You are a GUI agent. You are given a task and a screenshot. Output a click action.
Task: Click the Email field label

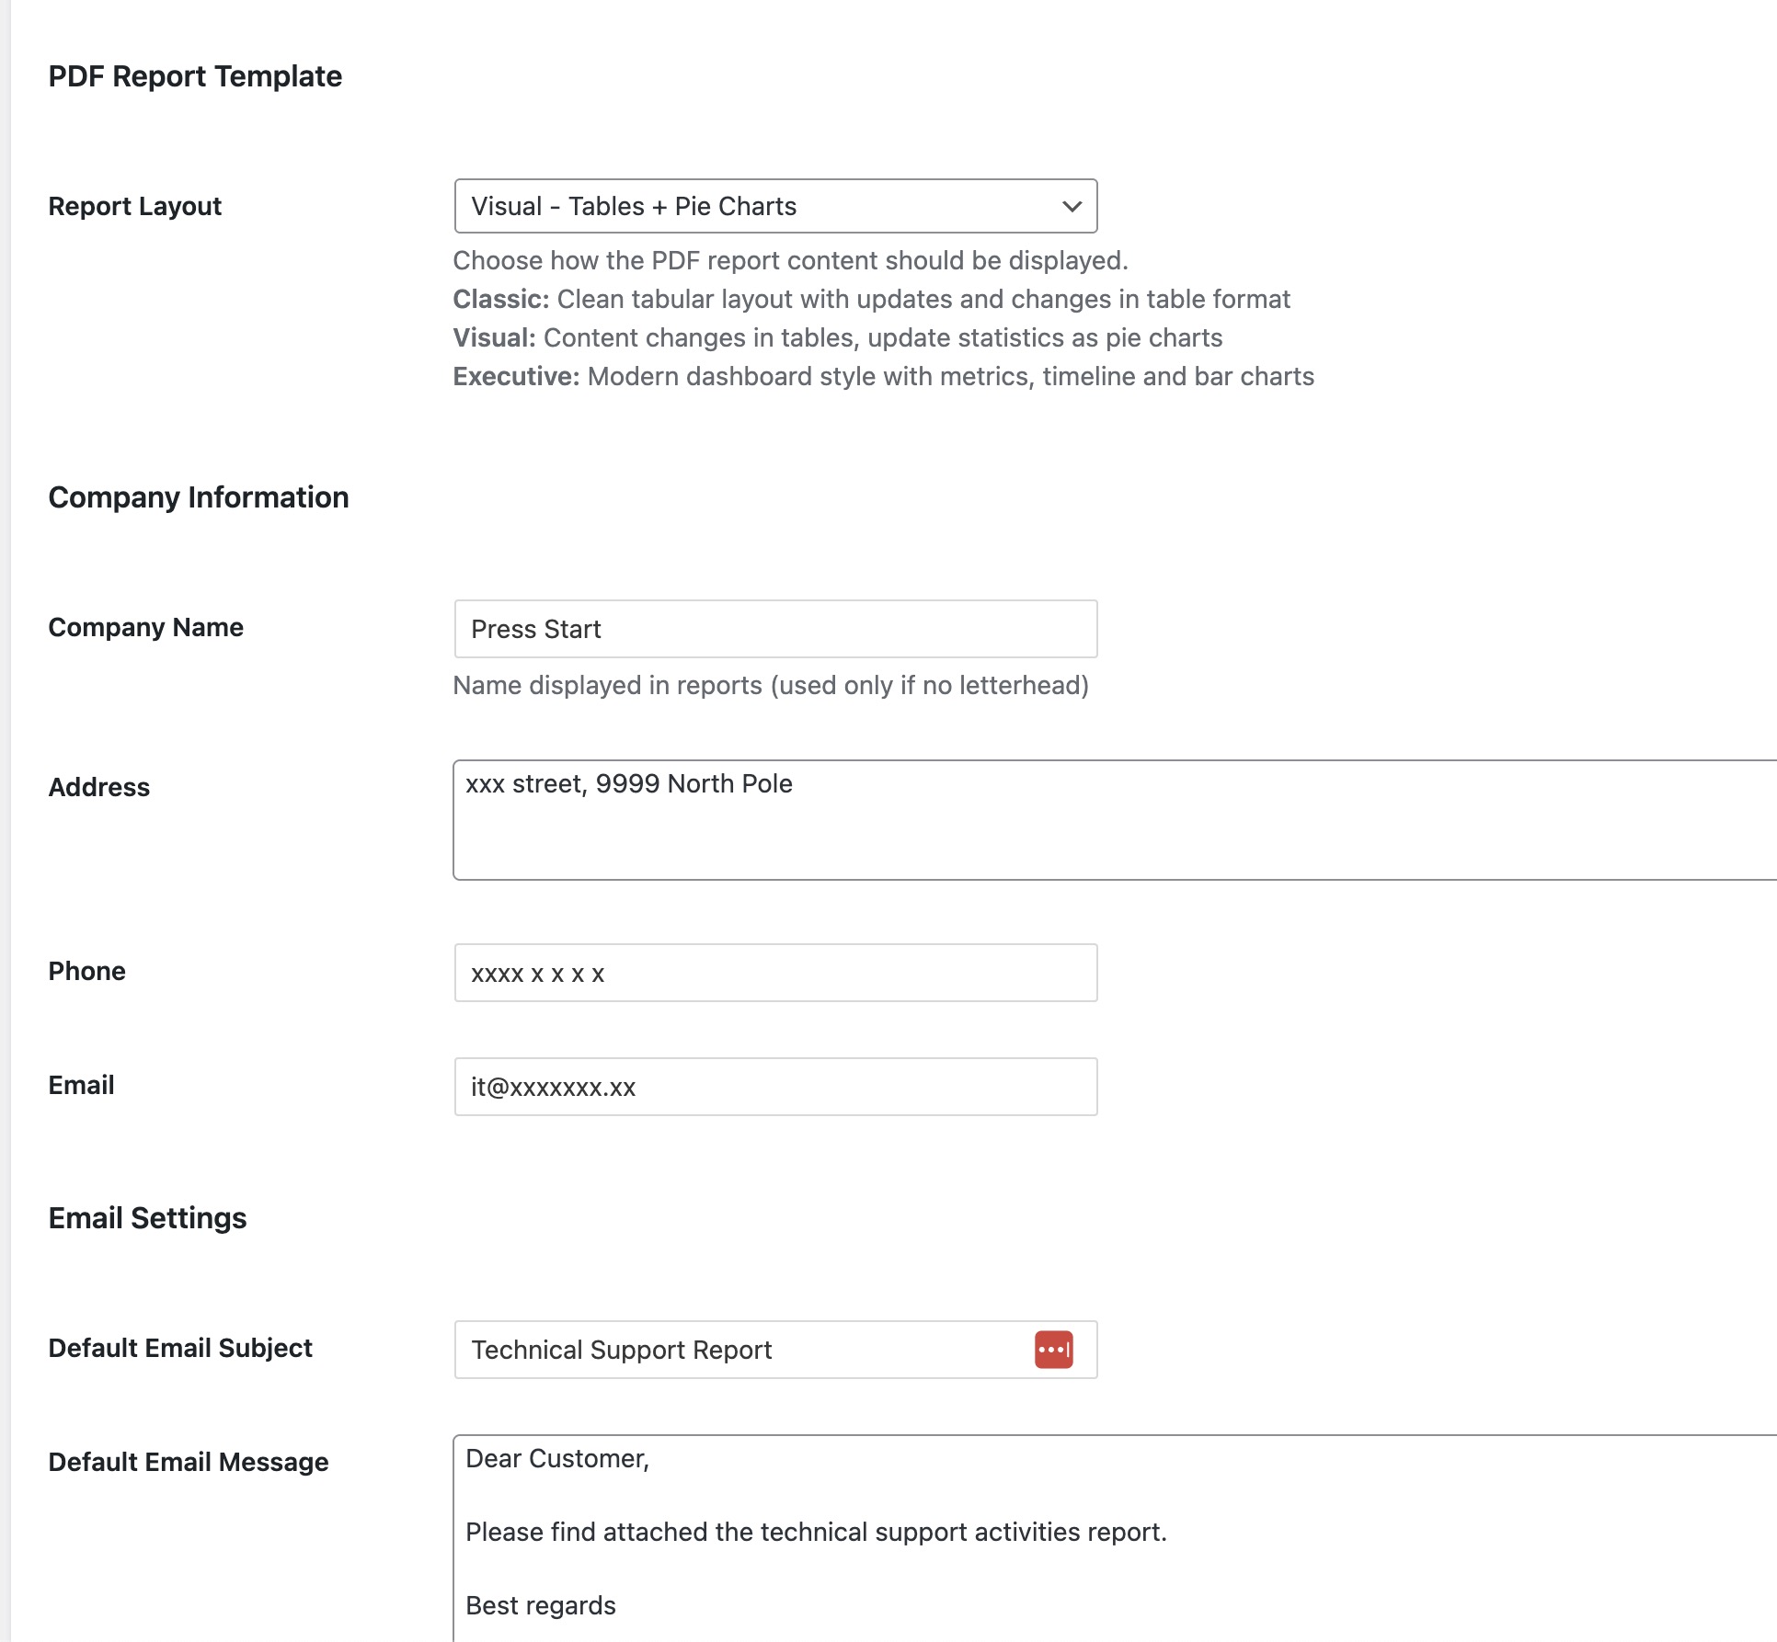[x=81, y=1085]
